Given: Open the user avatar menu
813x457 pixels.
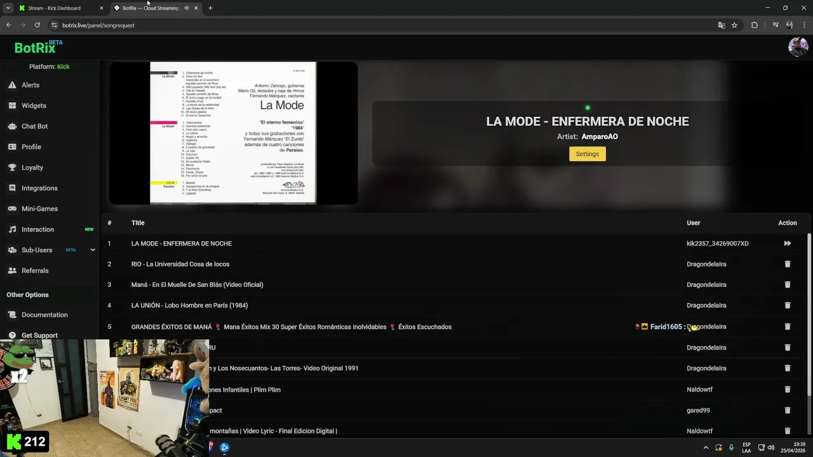Looking at the screenshot, I should point(798,47).
